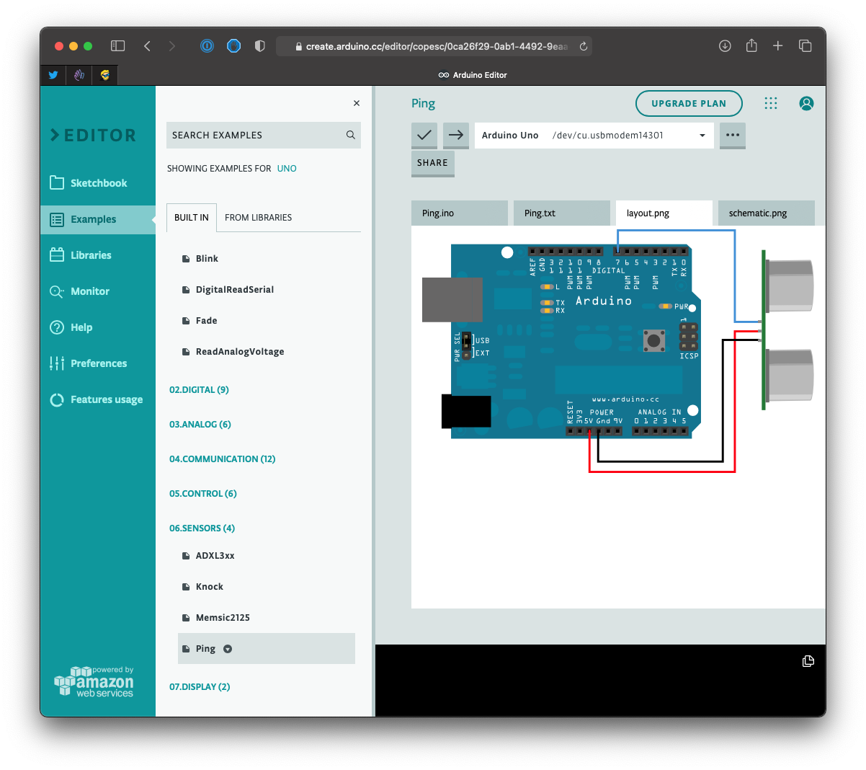This screenshot has height=770, width=866.
Task: Expand the Ping example dropdown arrow
Action: [x=228, y=649]
